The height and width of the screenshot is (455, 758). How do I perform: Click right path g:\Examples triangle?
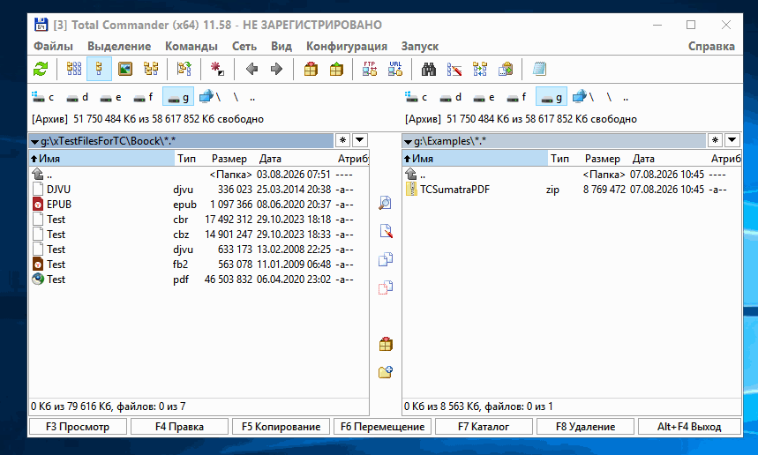[x=408, y=142]
